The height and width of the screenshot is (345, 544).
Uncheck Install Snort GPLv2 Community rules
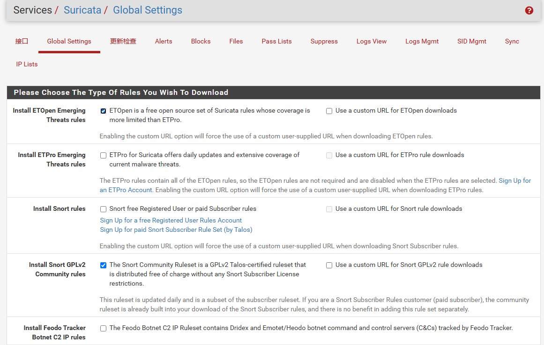(x=103, y=265)
